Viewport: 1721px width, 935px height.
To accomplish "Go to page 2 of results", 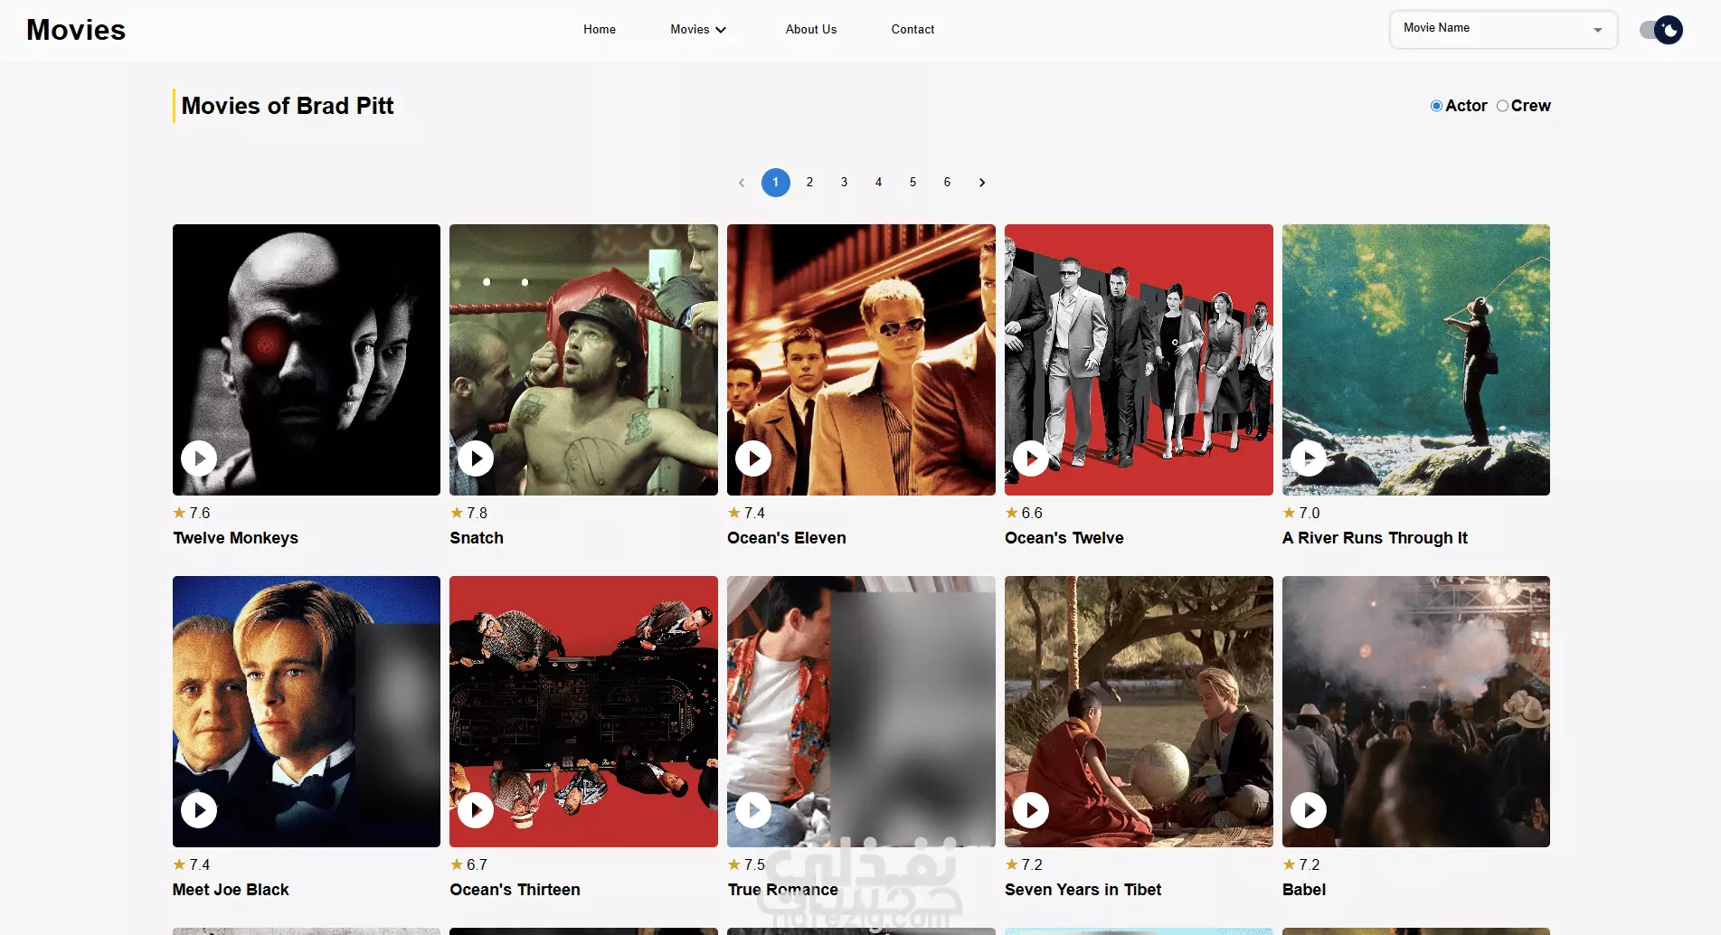I will [x=809, y=183].
